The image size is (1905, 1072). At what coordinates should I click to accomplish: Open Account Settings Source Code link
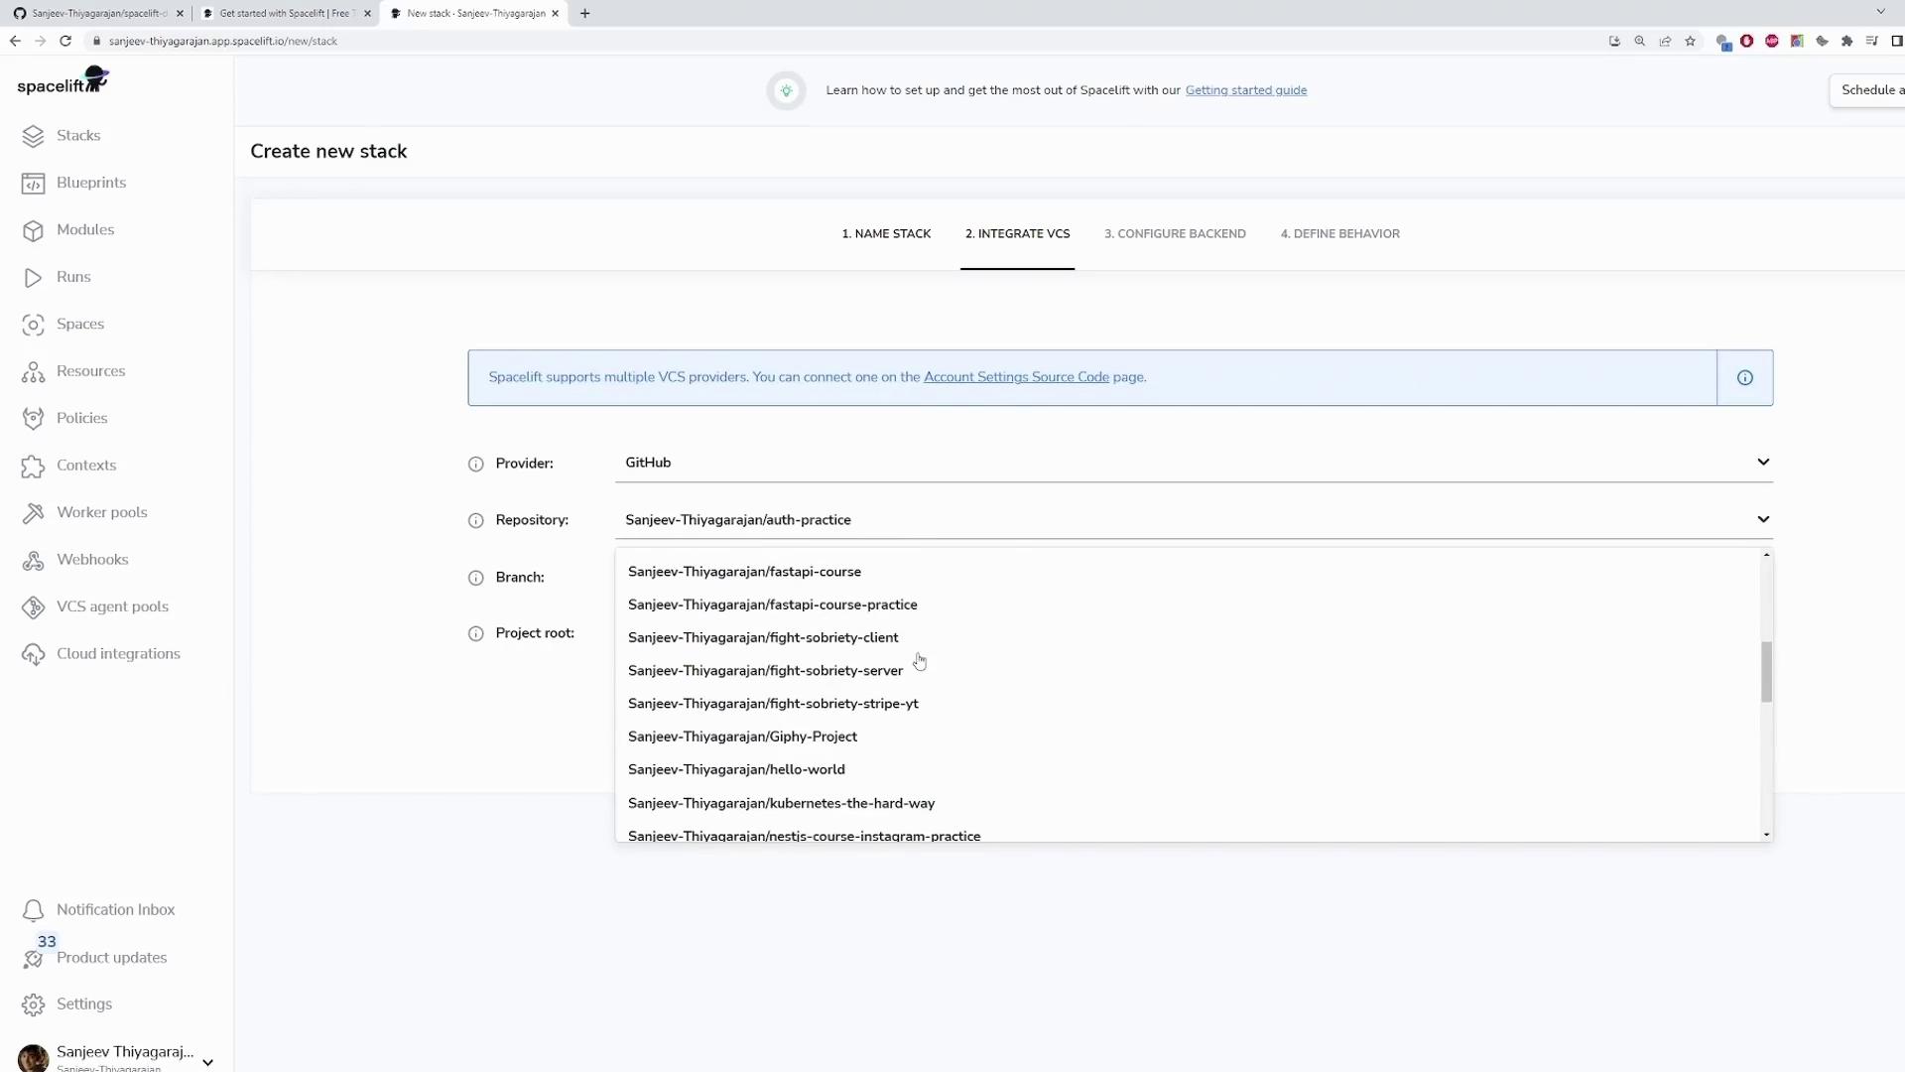click(1016, 377)
